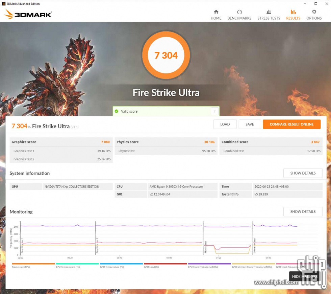The height and width of the screenshot is (294, 331).
Task: Click the HIDE MARKERS button
Action: pos(305,276)
